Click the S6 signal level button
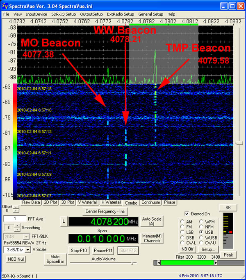Viewport: 246px width, 280px height. [228, 208]
